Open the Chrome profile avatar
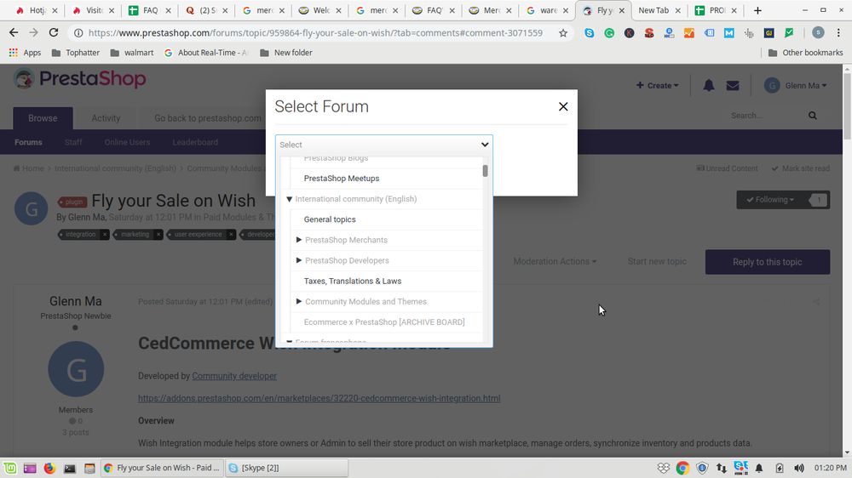Screen dimensions: 852x478 (x=818, y=33)
